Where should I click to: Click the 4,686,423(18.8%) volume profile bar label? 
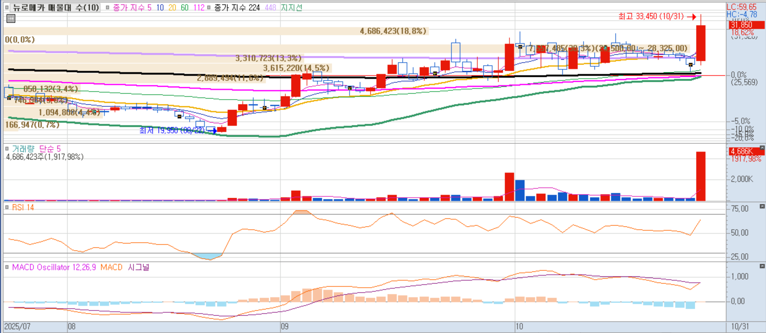click(x=393, y=31)
